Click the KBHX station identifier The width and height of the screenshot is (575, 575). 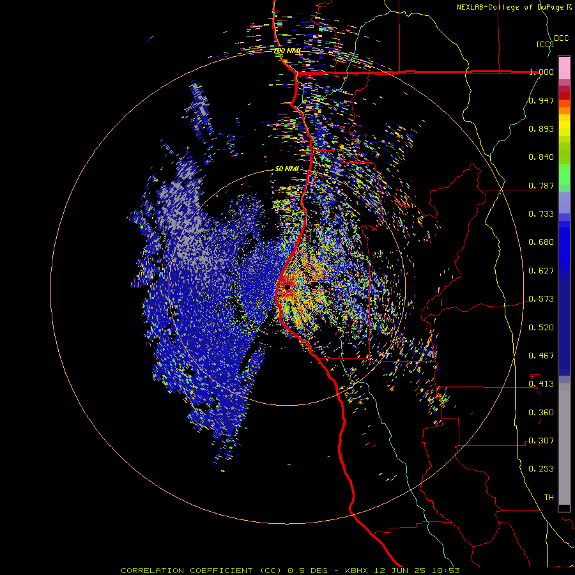pyautogui.click(x=358, y=571)
